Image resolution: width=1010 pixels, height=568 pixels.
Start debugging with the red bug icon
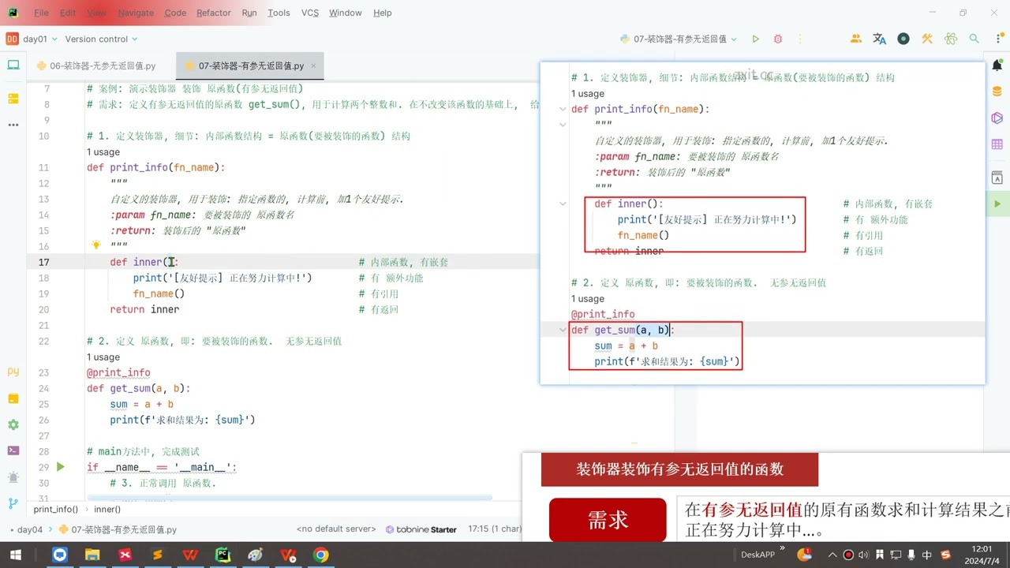tap(778, 39)
